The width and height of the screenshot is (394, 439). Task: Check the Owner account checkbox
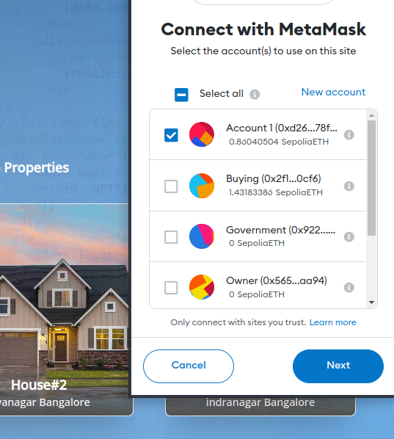pyautogui.click(x=171, y=288)
